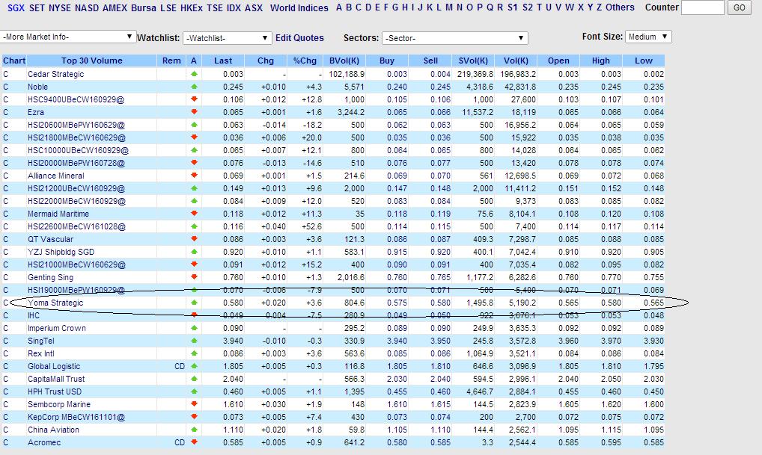
Task: Click the red down arrow in Ezra row
Action: [x=194, y=112]
